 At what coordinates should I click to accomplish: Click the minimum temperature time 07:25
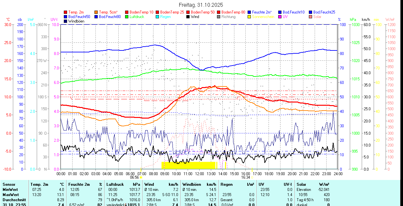[37, 190]
